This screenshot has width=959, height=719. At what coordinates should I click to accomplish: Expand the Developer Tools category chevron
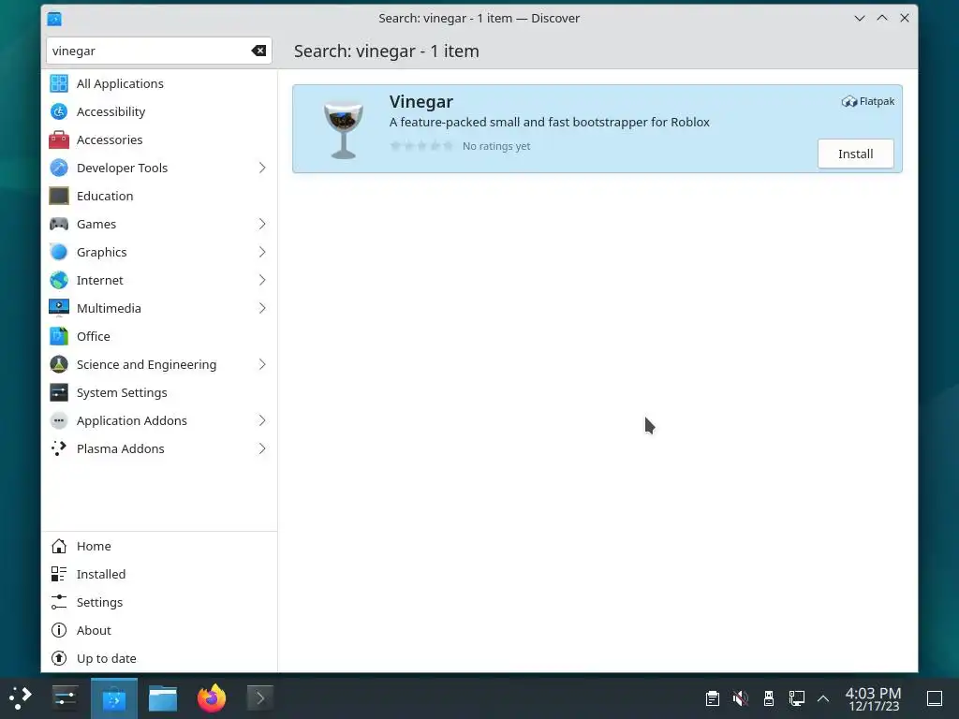[x=262, y=169]
